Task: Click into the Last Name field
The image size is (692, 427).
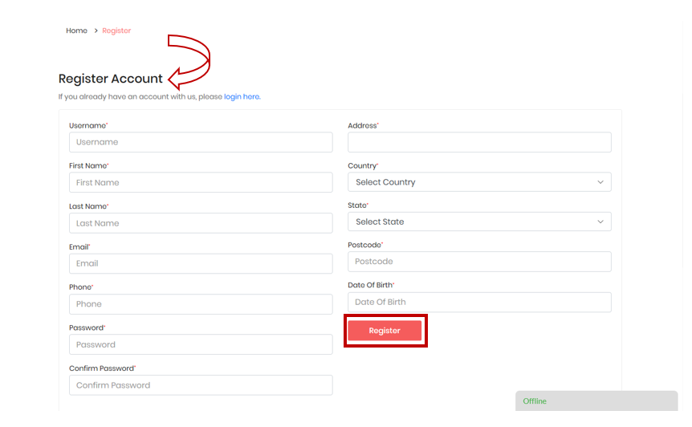Action: point(201,223)
